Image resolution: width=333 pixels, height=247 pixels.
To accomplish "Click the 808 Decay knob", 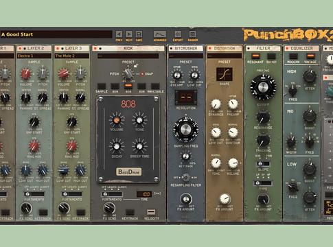I will coord(117,146).
